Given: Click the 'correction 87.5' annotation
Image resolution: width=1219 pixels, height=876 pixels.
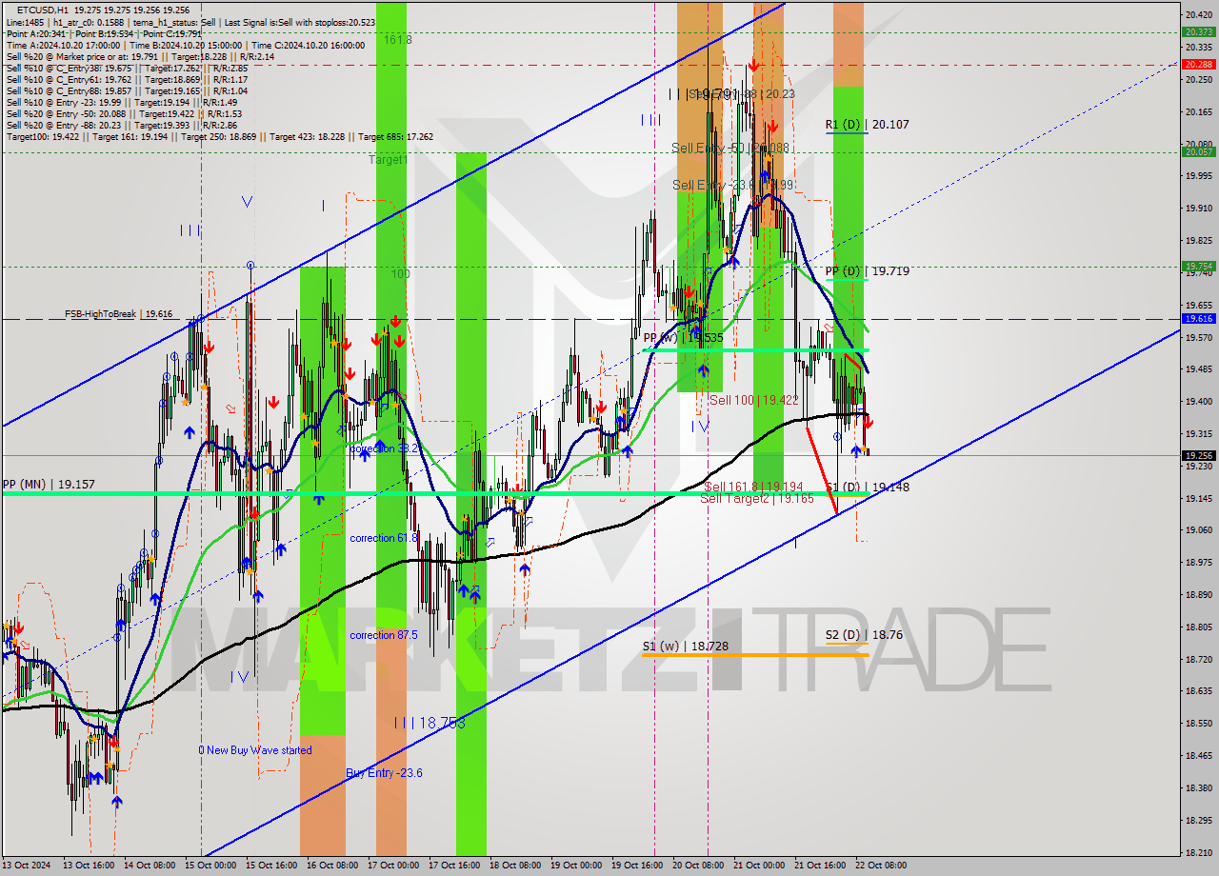Looking at the screenshot, I should click(x=384, y=635).
